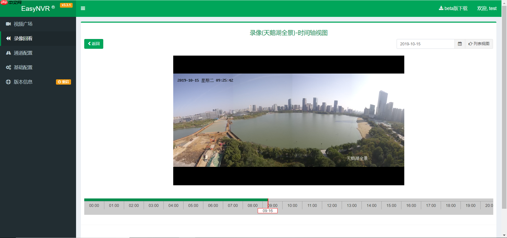Toggle the sidebar with hamburger icon
Screen dimensions: 507x238
pyautogui.click(x=83, y=8)
